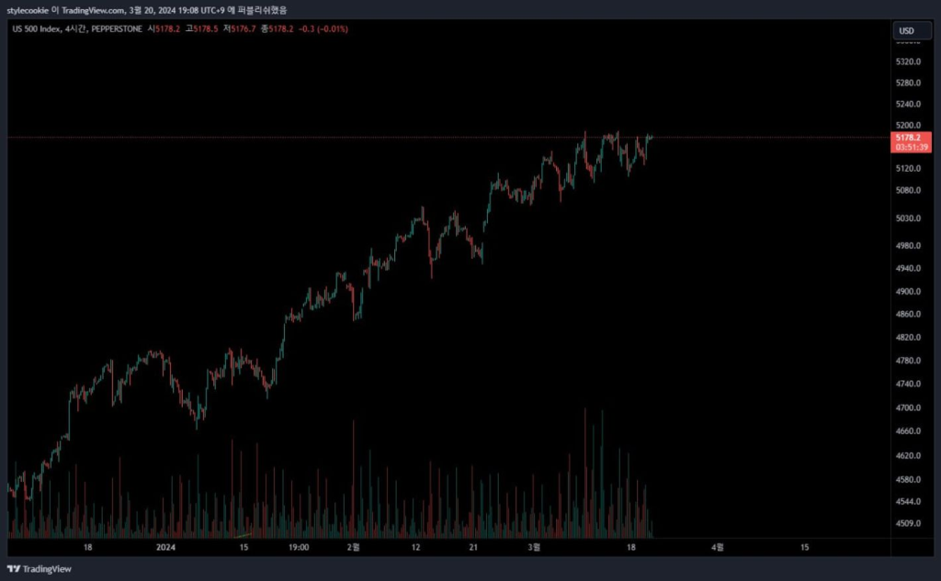941x581 pixels.
Task: Click the 4700.0 price axis label
Action: coord(908,408)
